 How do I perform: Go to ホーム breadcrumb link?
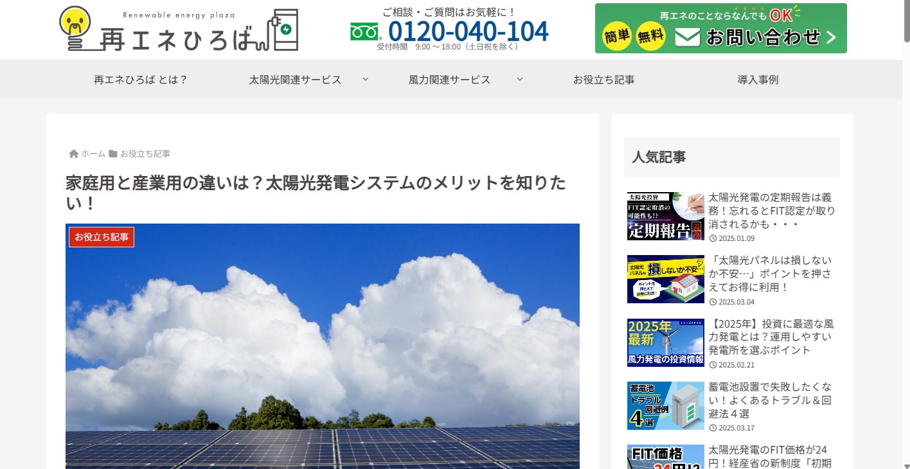coord(93,154)
